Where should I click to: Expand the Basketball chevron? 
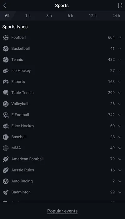[120, 48]
